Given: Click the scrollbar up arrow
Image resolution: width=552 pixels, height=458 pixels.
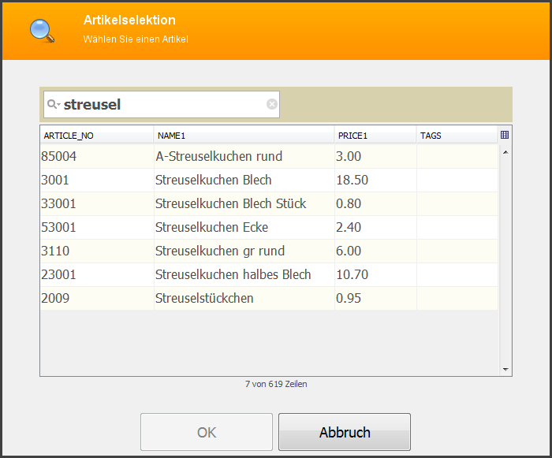Looking at the screenshot, I should click(505, 152).
